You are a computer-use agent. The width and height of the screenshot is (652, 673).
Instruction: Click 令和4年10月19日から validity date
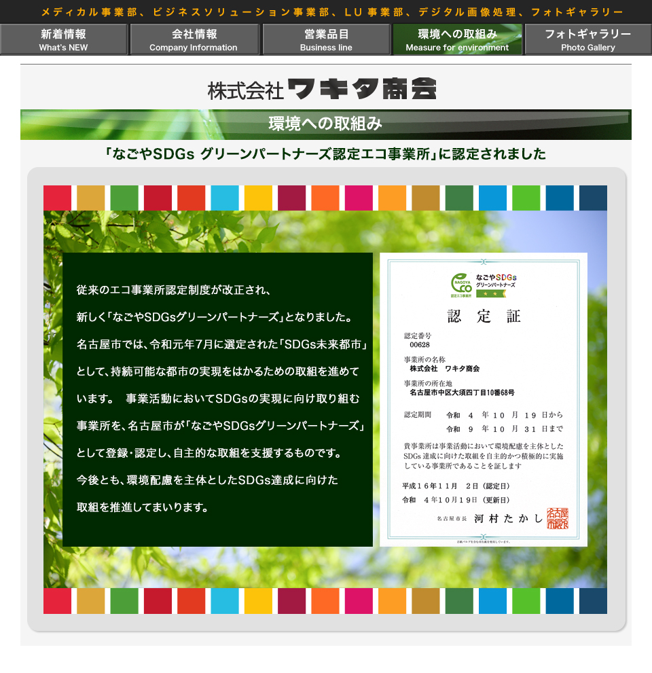(x=505, y=415)
